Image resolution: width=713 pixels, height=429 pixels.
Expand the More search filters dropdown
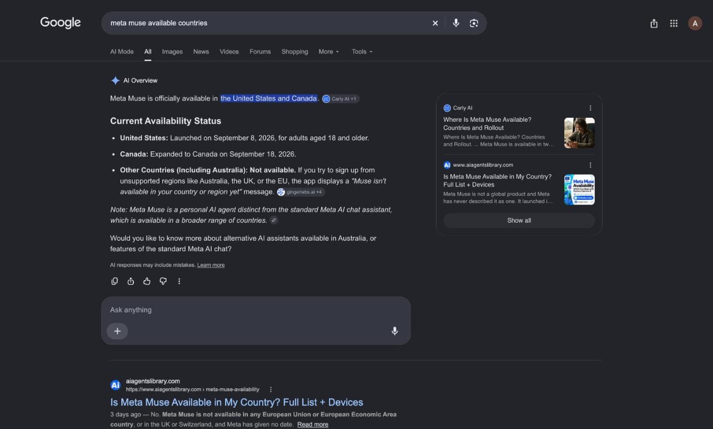(328, 51)
